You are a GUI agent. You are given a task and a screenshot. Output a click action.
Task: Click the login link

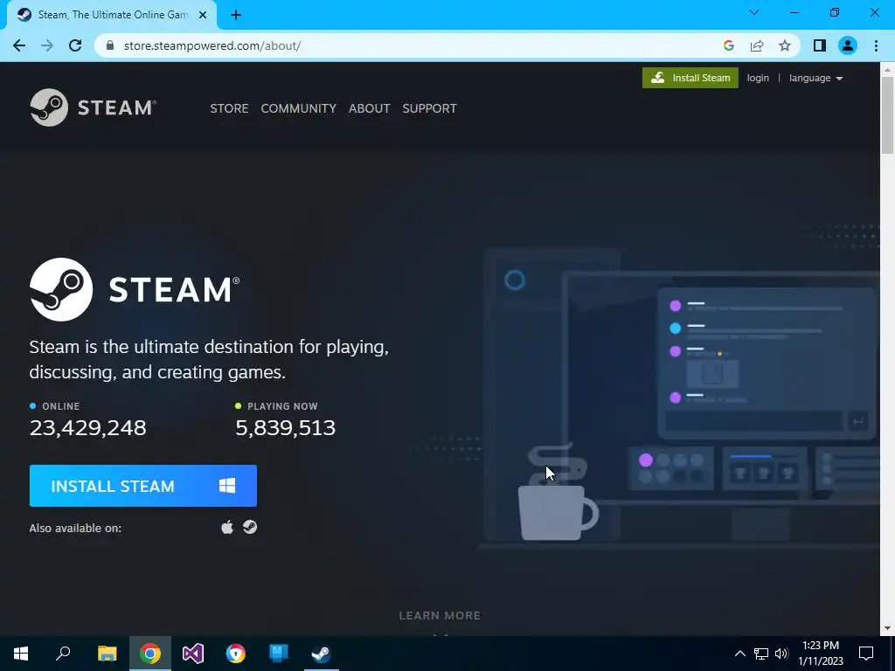pos(758,78)
